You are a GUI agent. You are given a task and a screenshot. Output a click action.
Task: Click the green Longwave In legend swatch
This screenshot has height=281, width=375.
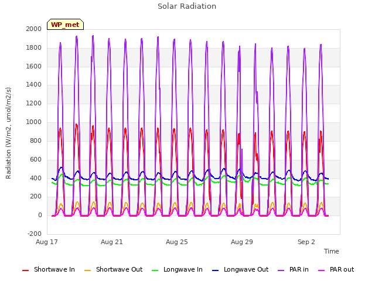(x=155, y=270)
